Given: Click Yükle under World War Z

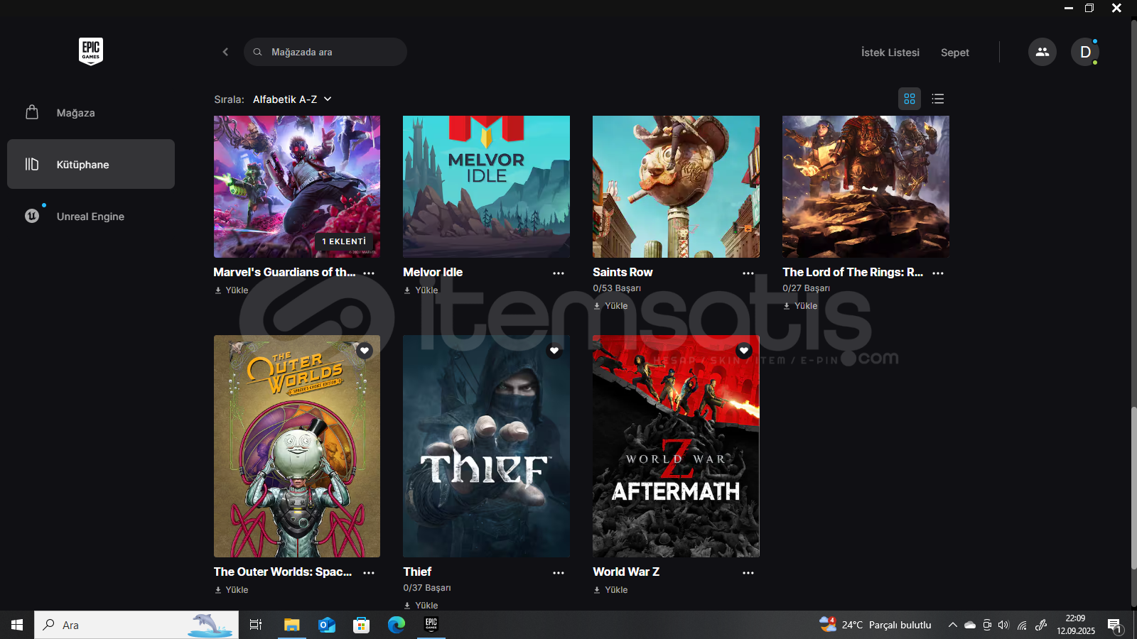Looking at the screenshot, I should [610, 590].
